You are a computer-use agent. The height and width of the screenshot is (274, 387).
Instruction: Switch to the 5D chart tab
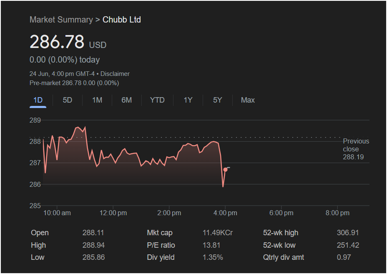click(68, 100)
